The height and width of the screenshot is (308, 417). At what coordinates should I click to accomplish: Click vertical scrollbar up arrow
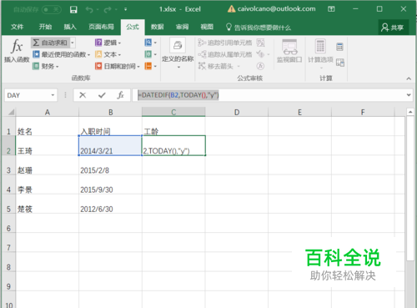[410, 112]
